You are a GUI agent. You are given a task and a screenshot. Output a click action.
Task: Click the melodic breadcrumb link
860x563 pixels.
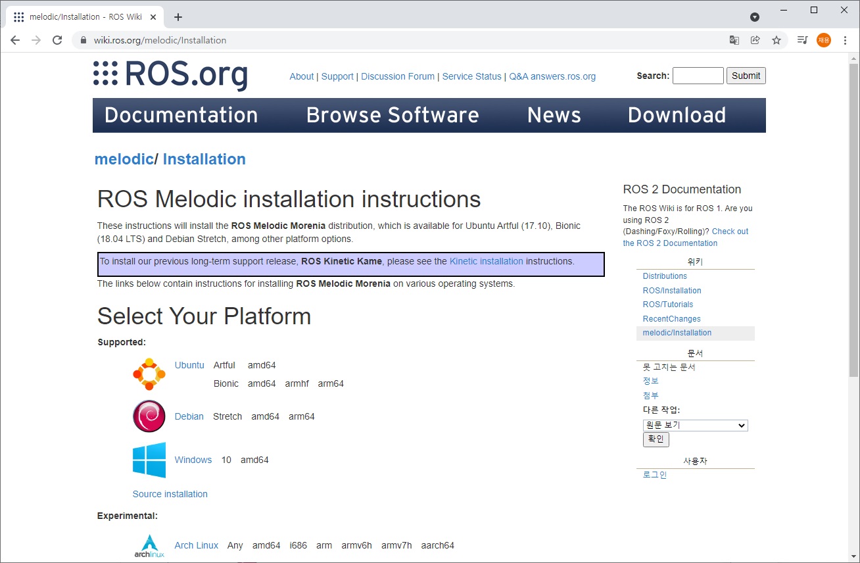(x=124, y=159)
